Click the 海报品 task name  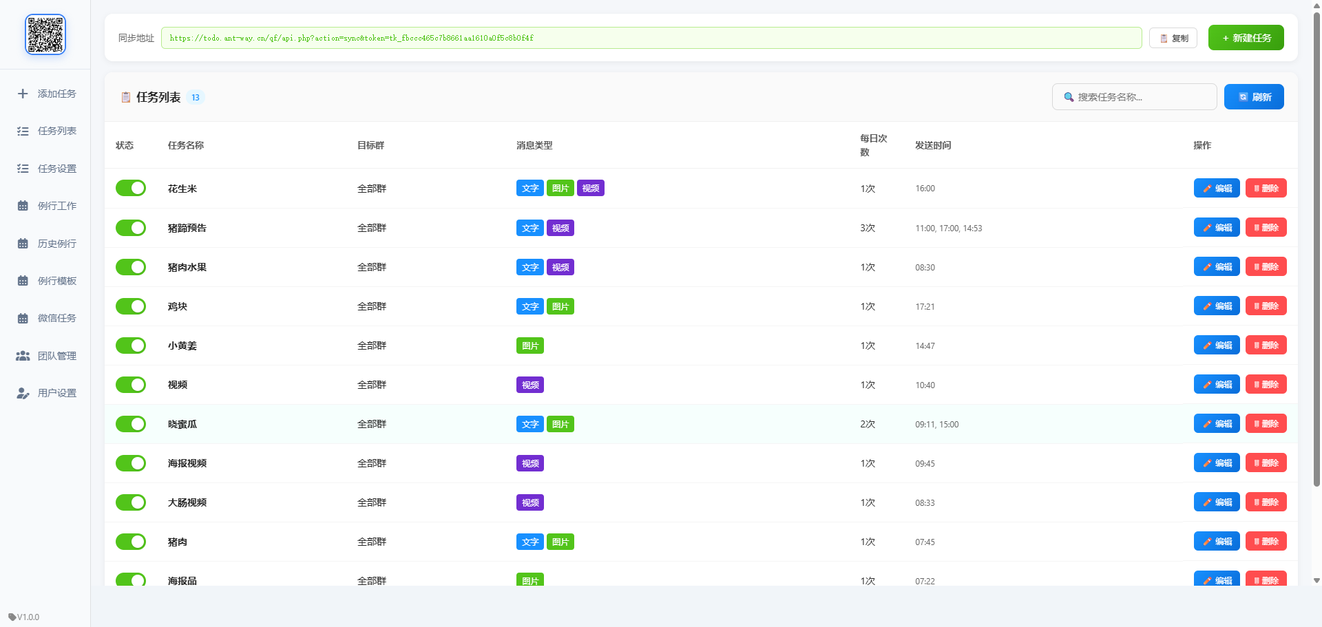182,580
